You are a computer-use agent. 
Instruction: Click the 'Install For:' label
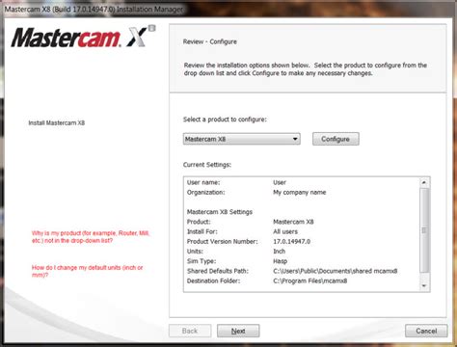pos(202,231)
